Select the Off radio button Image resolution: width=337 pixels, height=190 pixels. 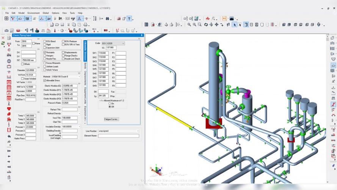point(110,107)
